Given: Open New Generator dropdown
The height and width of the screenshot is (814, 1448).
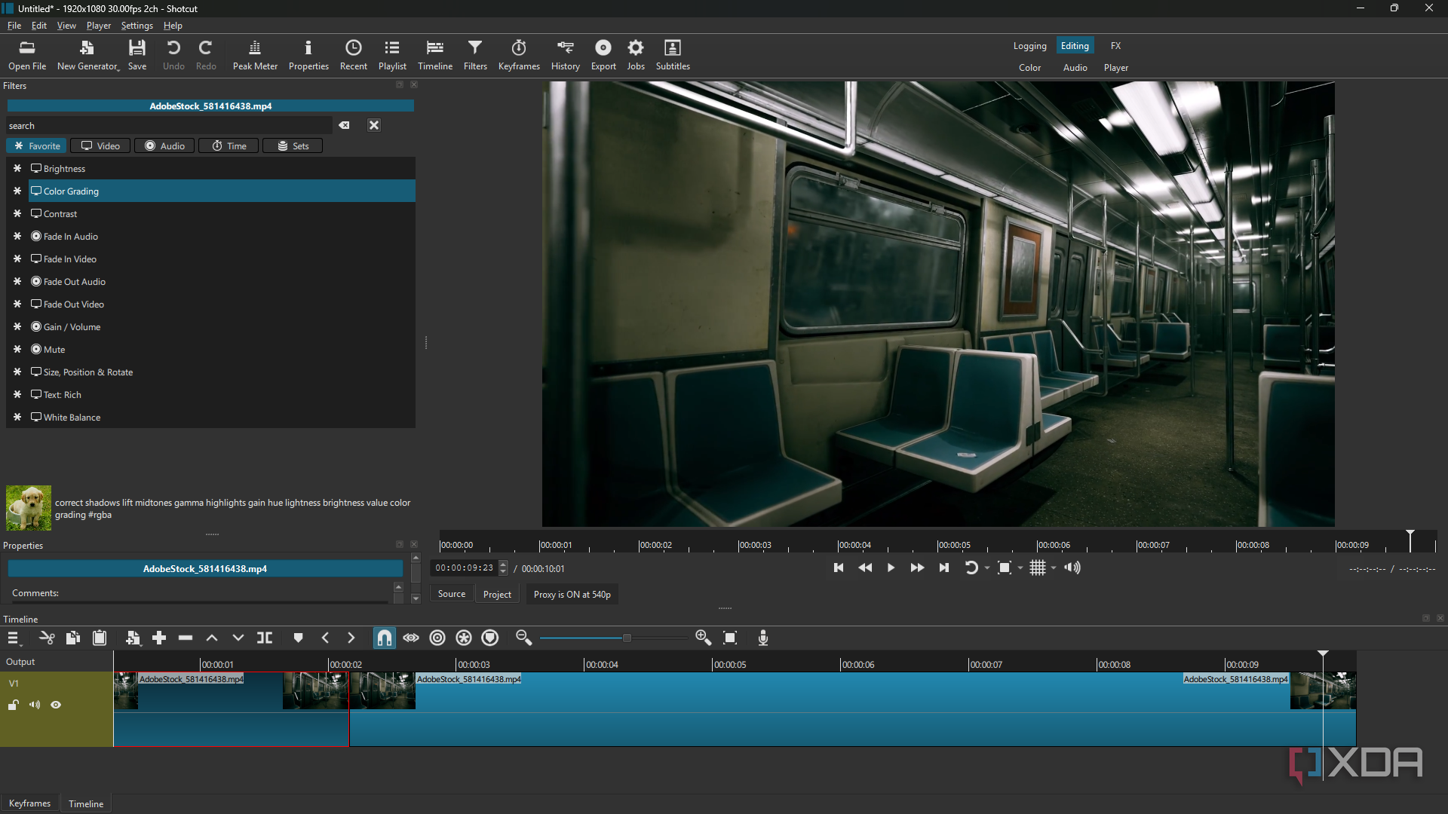Looking at the screenshot, I should tap(88, 55).
